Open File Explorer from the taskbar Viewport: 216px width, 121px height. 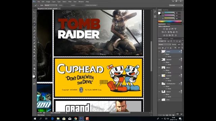58,119
